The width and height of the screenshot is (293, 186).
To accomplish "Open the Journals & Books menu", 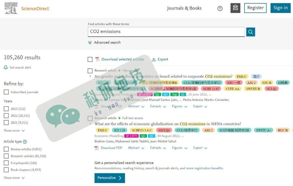I will [x=184, y=8].
